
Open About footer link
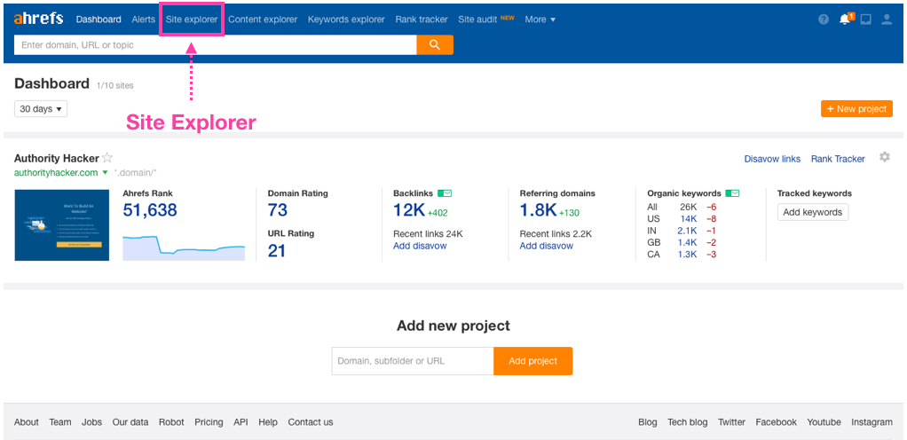27,422
